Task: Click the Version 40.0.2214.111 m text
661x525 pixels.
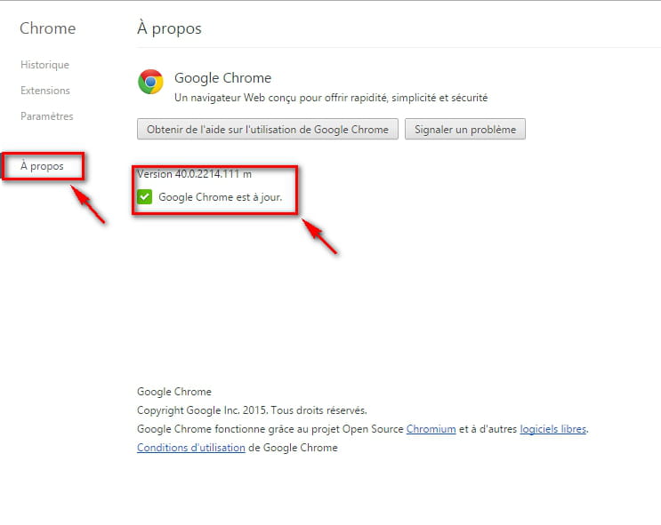Action: tap(194, 174)
